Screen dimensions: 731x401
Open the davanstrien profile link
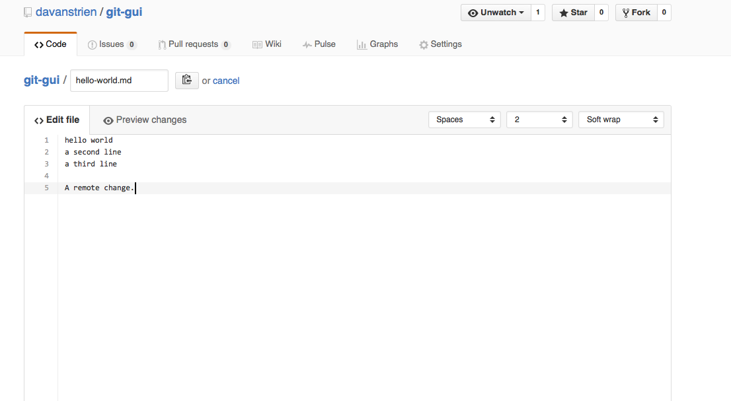(63, 11)
